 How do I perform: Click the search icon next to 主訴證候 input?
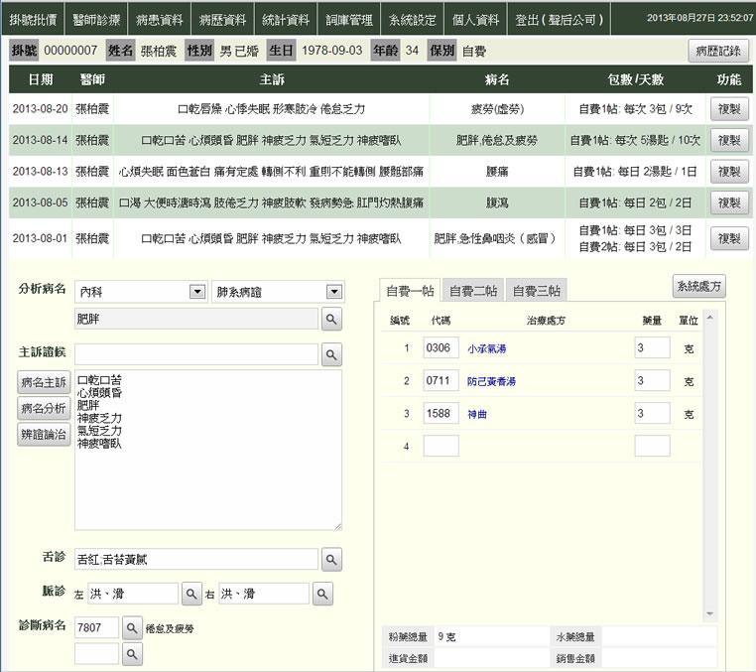pos(331,354)
